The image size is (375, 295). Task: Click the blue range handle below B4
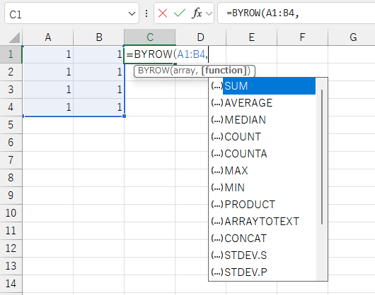click(x=124, y=116)
